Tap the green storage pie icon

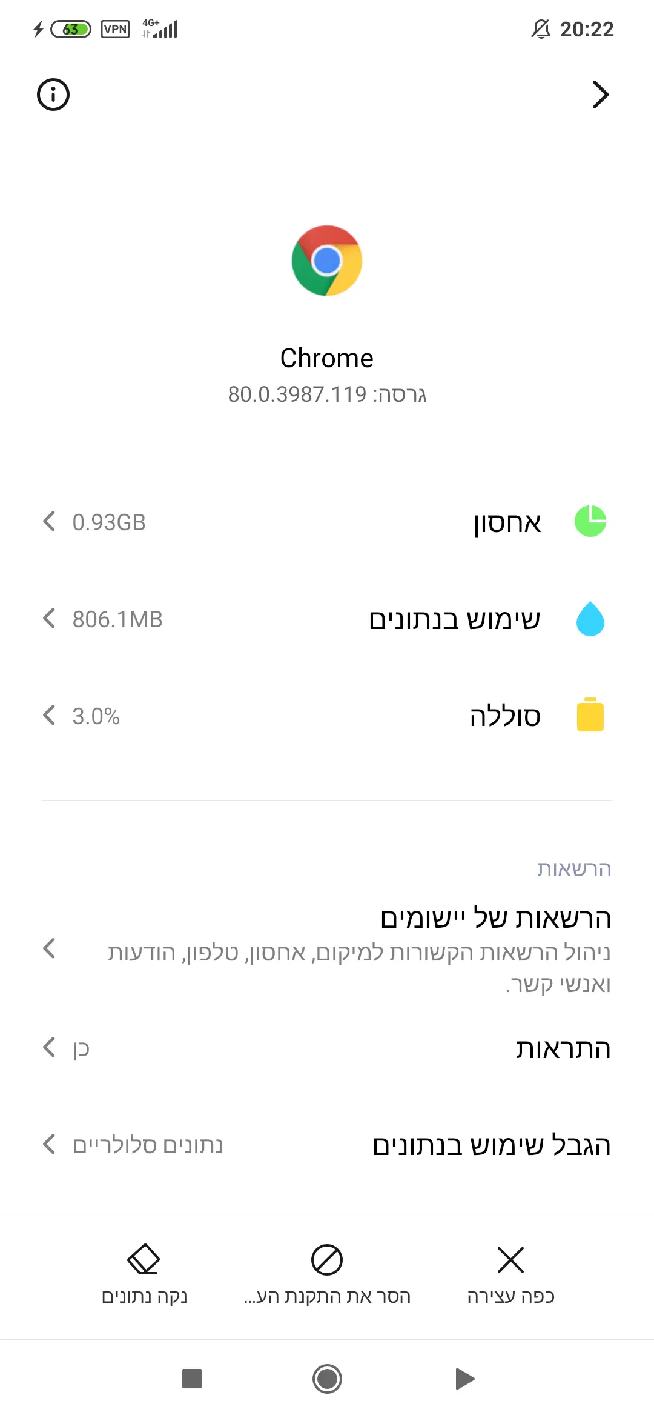[590, 521]
